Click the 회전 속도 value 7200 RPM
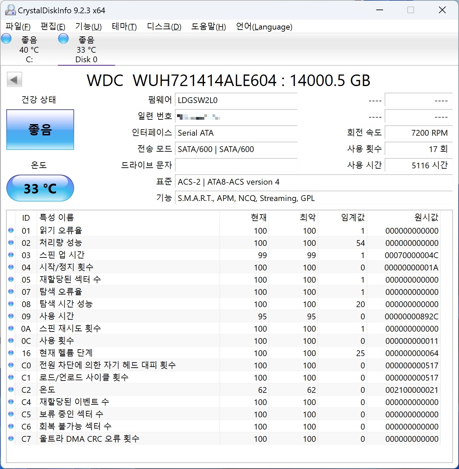The width and height of the screenshot is (459, 469). (418, 133)
